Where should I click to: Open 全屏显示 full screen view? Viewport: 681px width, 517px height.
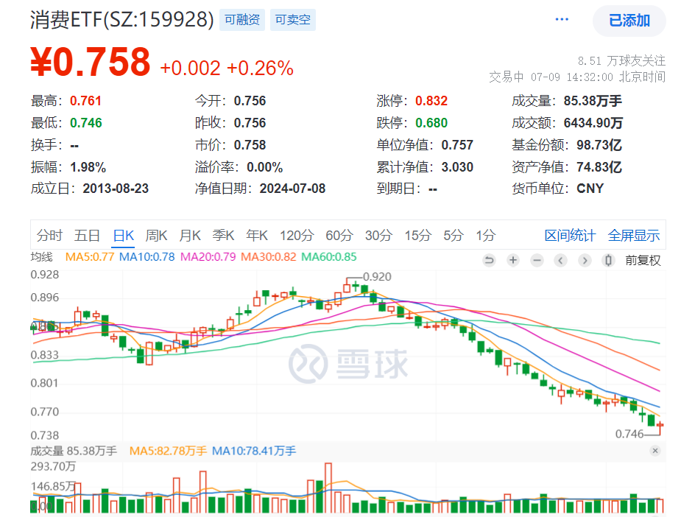point(633,236)
